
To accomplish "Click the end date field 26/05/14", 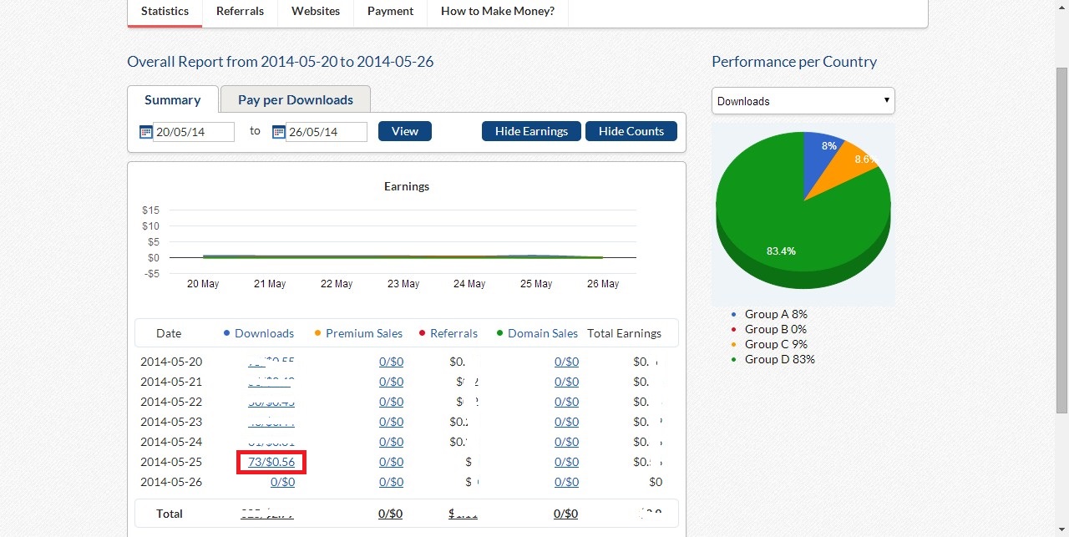I will tap(326, 132).
